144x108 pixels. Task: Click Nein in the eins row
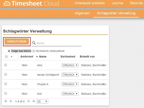pyautogui.click(x=24, y=65)
